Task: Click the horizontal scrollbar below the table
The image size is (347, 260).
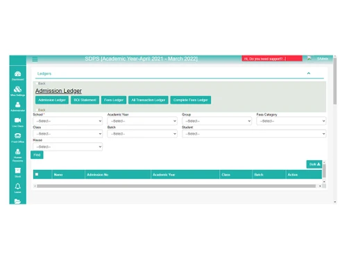Action: (176, 186)
